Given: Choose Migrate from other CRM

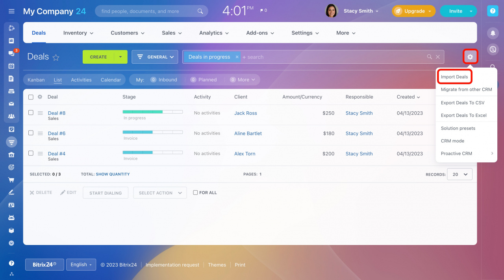Looking at the screenshot, I should click(466, 89).
